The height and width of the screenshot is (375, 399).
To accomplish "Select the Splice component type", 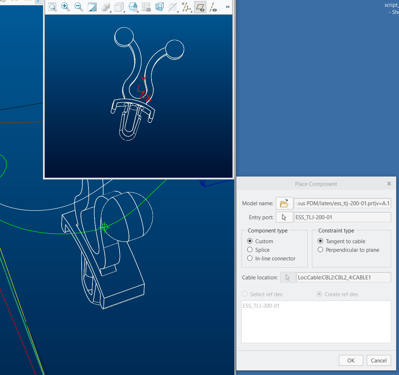I will point(250,250).
